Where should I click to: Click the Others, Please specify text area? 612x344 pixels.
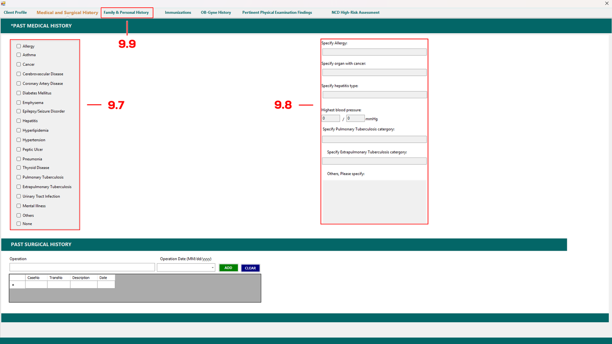(x=374, y=201)
